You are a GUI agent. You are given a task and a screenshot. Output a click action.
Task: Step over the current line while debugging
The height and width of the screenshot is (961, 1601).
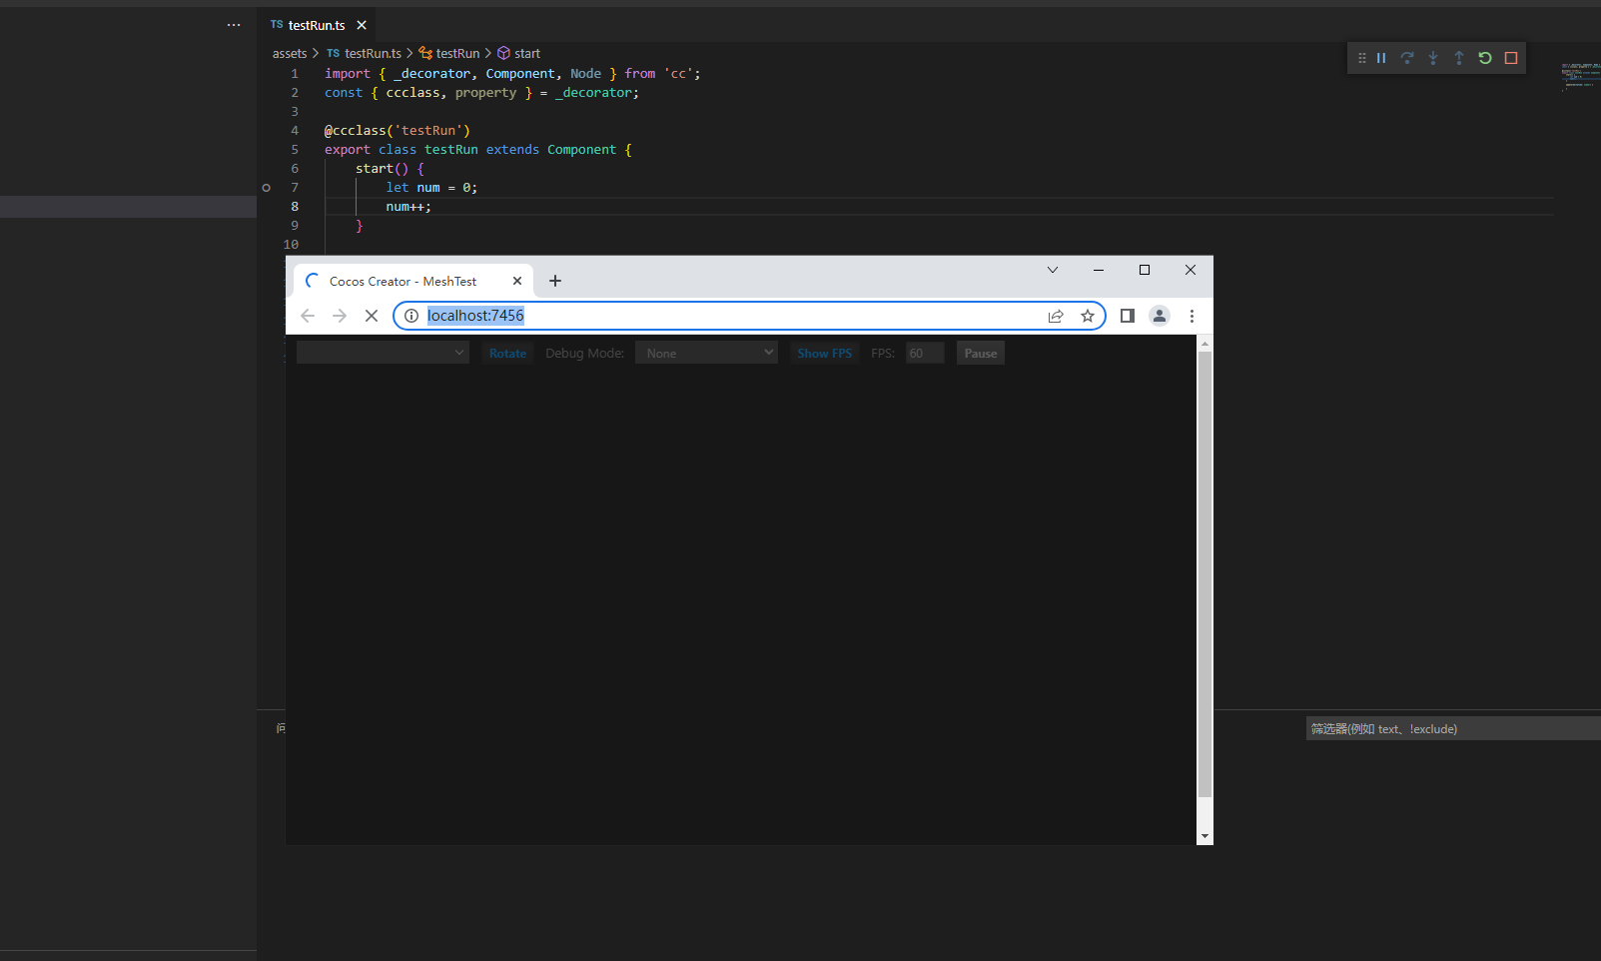1407,57
